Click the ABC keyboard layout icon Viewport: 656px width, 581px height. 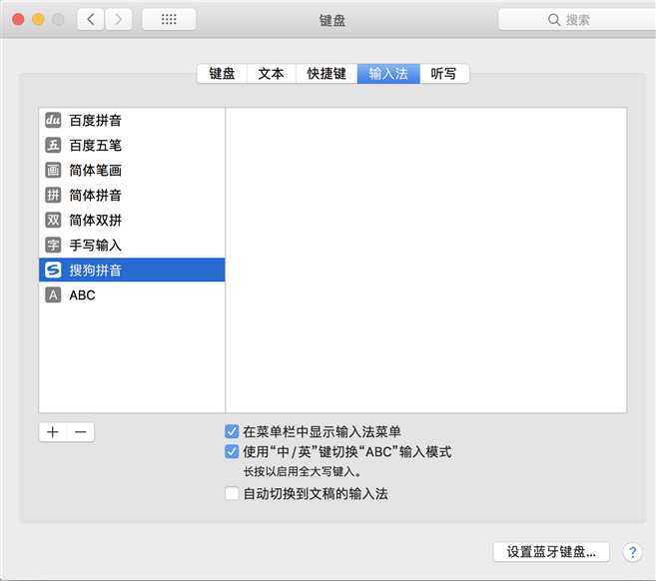53,294
